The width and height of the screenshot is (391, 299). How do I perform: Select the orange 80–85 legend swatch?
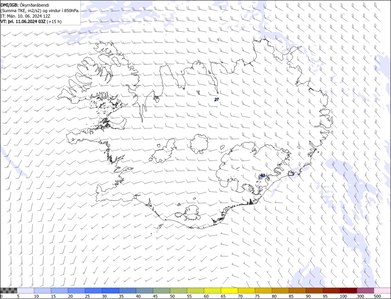click(x=280, y=290)
